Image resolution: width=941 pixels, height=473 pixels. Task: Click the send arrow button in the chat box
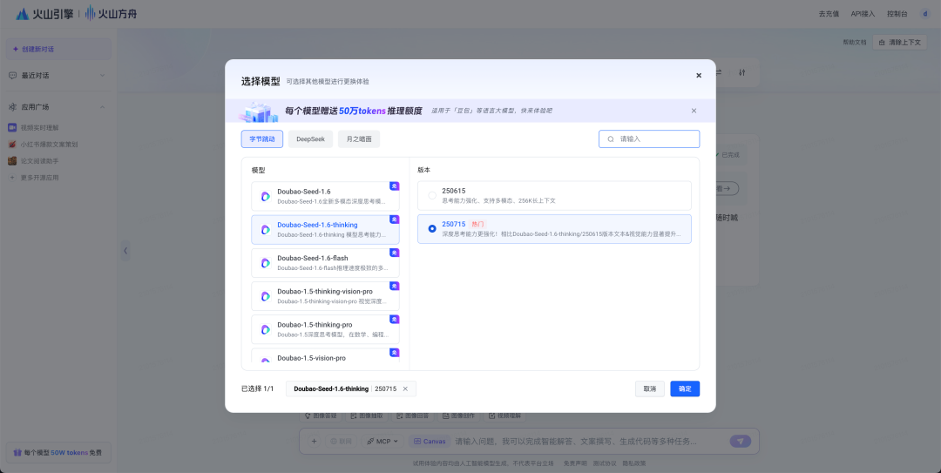click(741, 442)
